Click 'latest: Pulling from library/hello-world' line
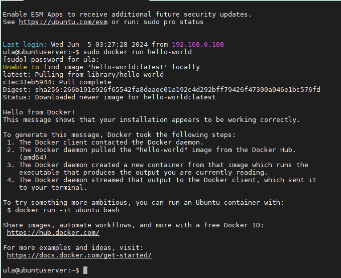 tap(83, 75)
